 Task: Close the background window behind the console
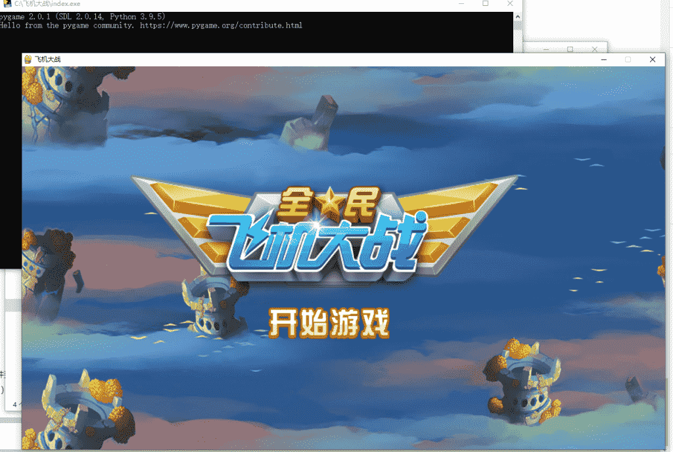(x=594, y=49)
